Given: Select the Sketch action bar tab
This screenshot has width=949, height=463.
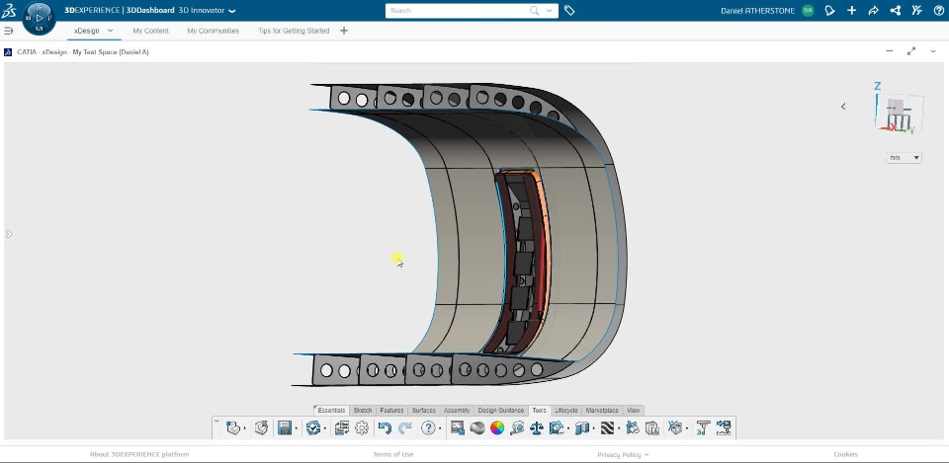Looking at the screenshot, I should pos(363,411).
